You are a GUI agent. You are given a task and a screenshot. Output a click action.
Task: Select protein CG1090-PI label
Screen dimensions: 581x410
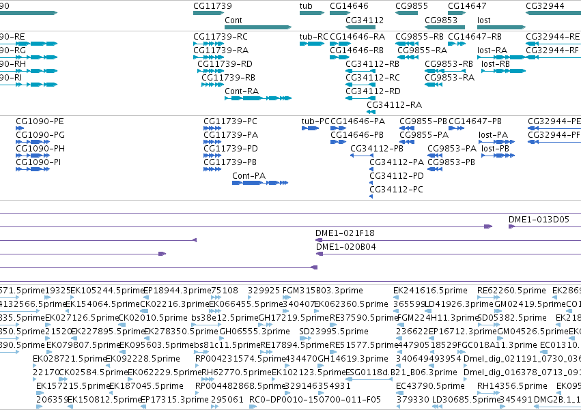pos(38,162)
